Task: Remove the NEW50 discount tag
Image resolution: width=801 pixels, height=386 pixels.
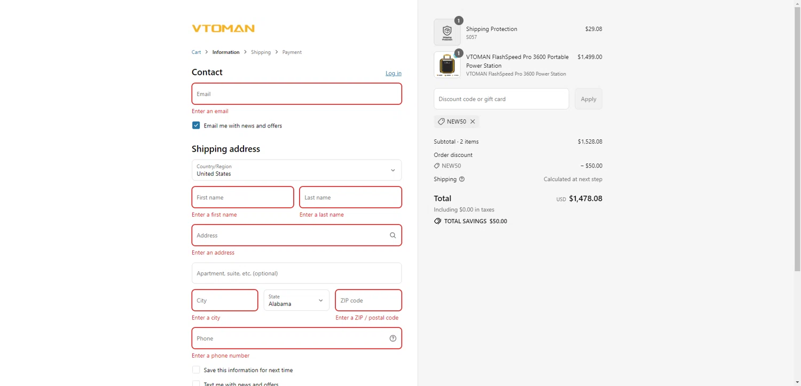Action: (473, 122)
